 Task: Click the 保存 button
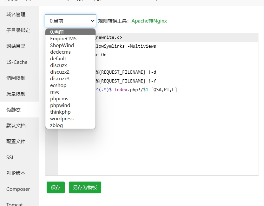click(x=56, y=188)
